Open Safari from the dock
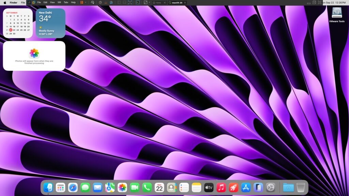349x196 pixels. tap(73, 187)
